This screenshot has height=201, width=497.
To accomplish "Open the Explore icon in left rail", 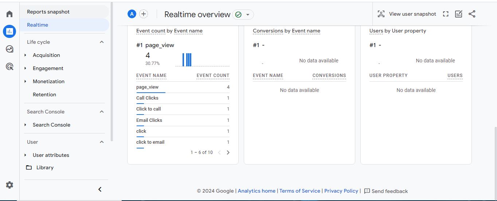I will pyautogui.click(x=9, y=49).
